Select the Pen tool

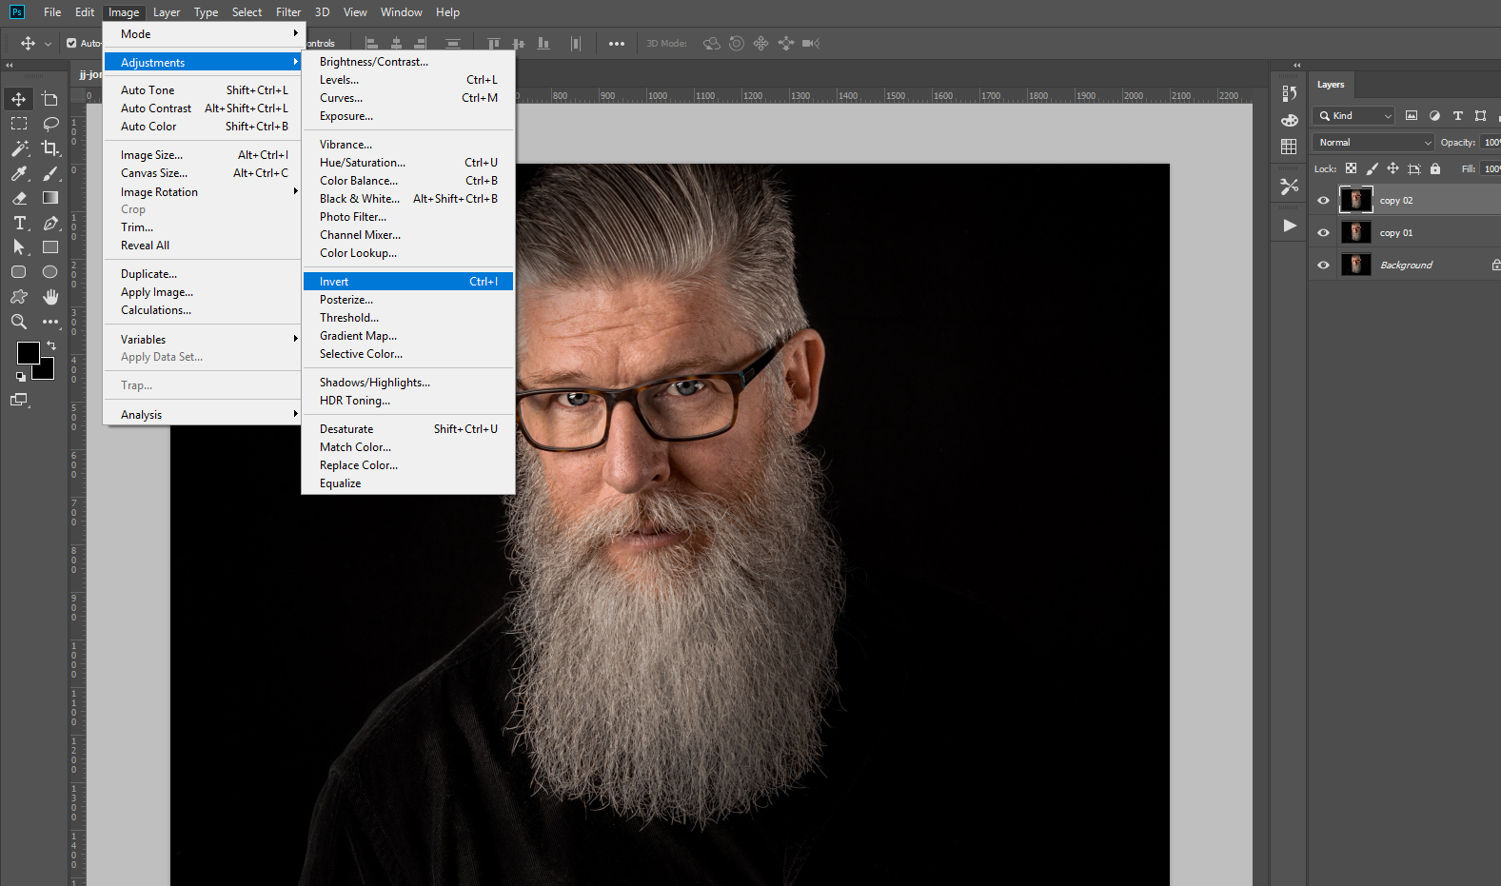pos(50,223)
